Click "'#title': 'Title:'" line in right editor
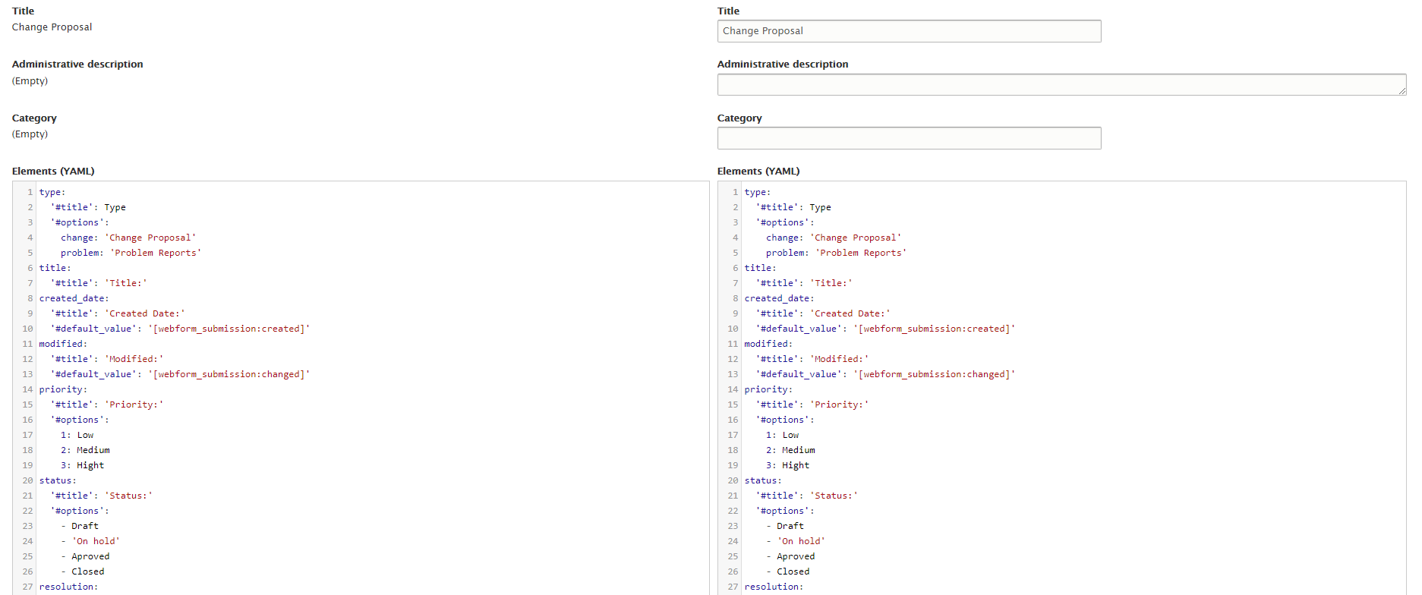1422x595 pixels. point(804,283)
